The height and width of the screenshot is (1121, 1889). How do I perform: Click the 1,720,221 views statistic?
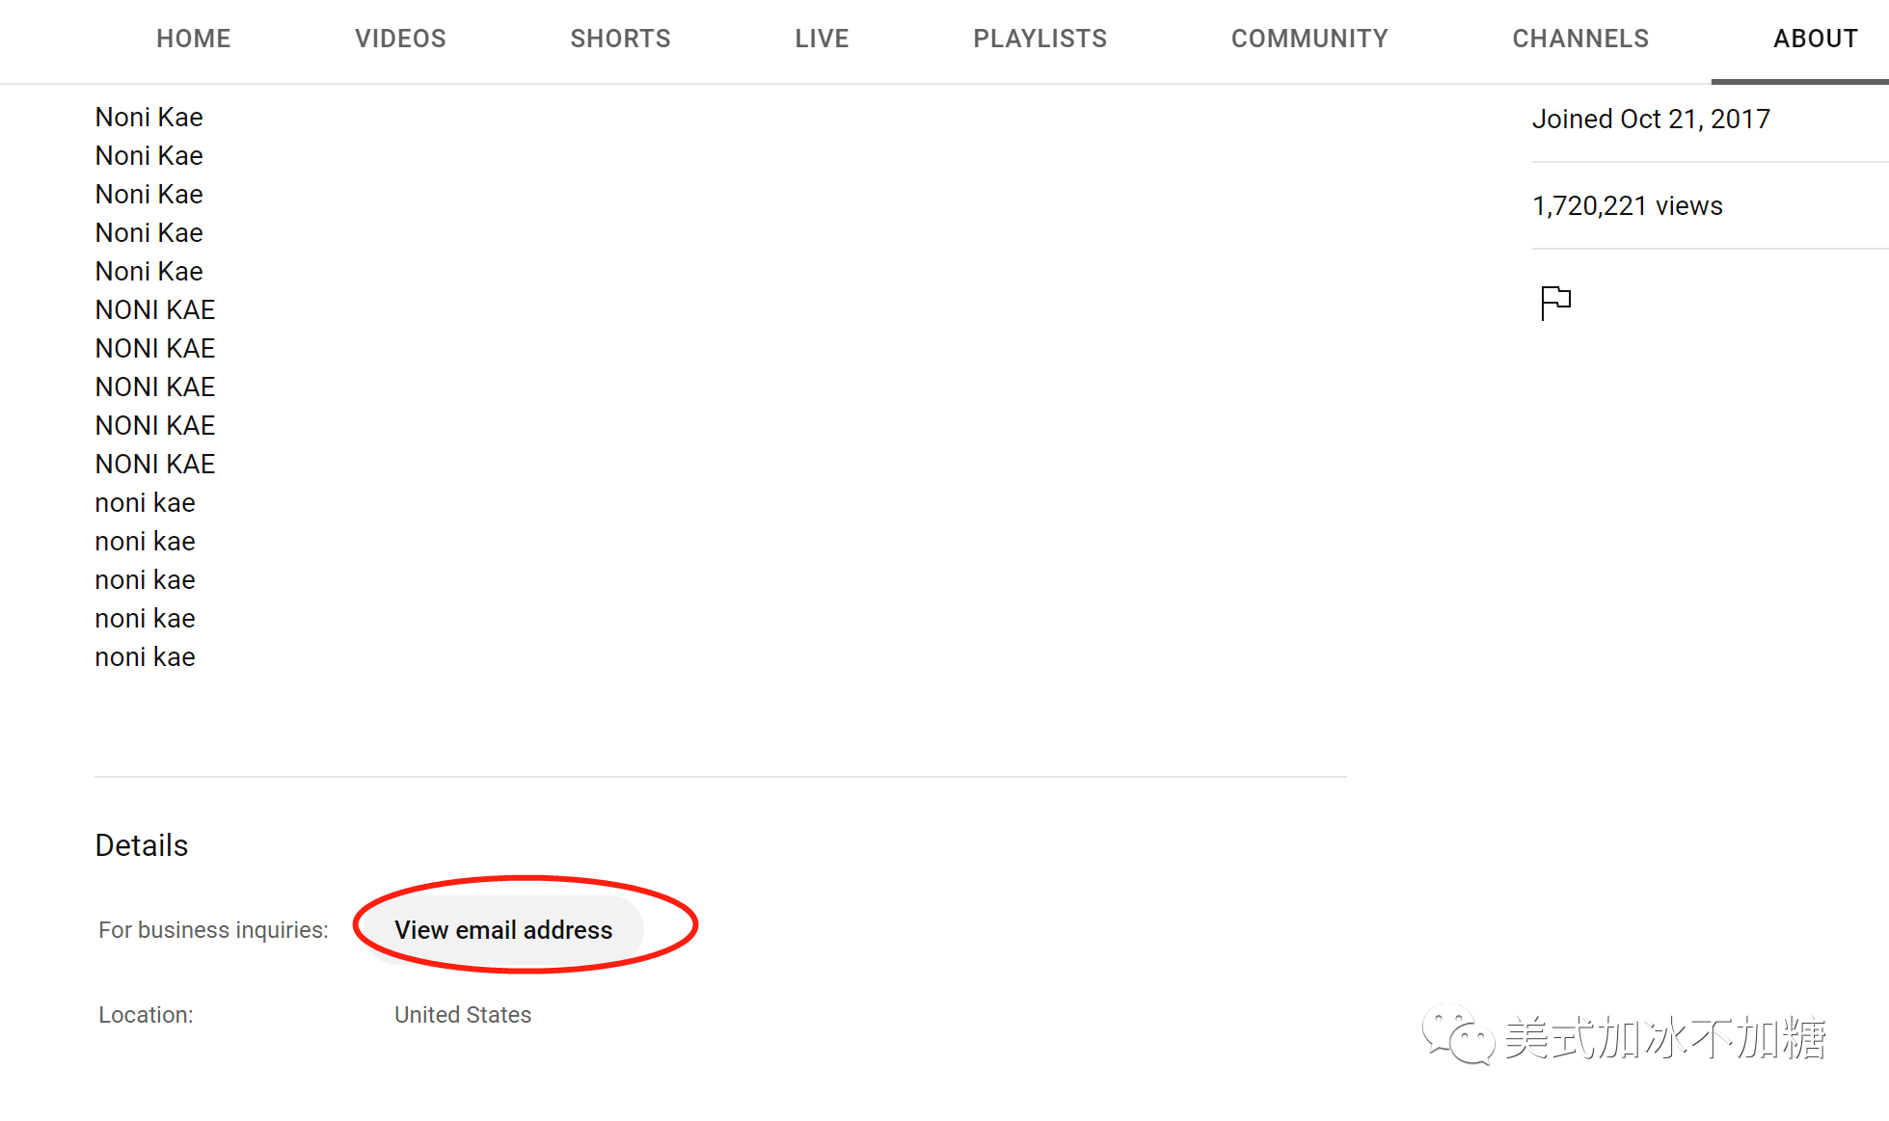[x=1627, y=205]
